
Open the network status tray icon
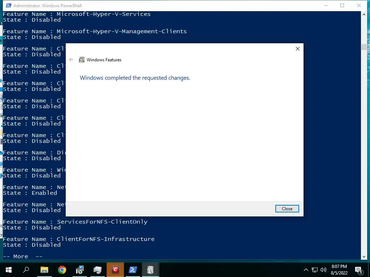tap(315, 270)
